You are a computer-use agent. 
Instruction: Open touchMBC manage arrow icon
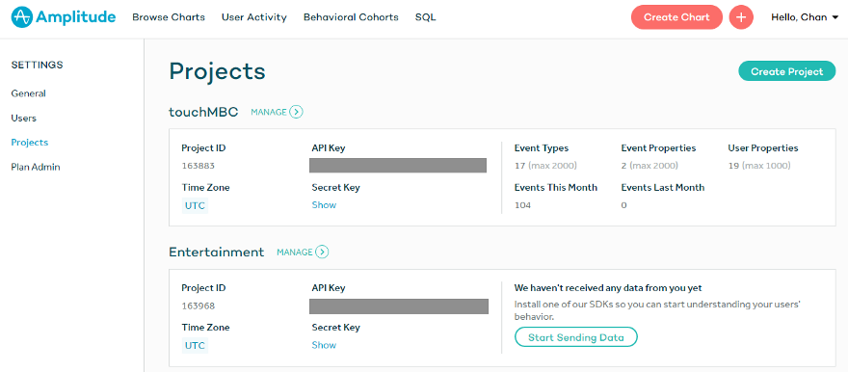(296, 112)
